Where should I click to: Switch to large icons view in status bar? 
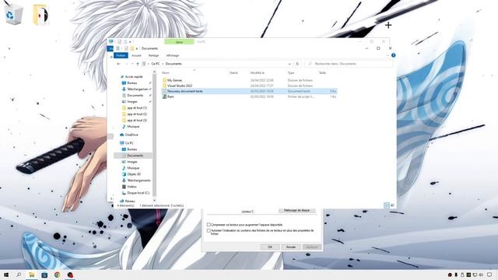point(392,205)
